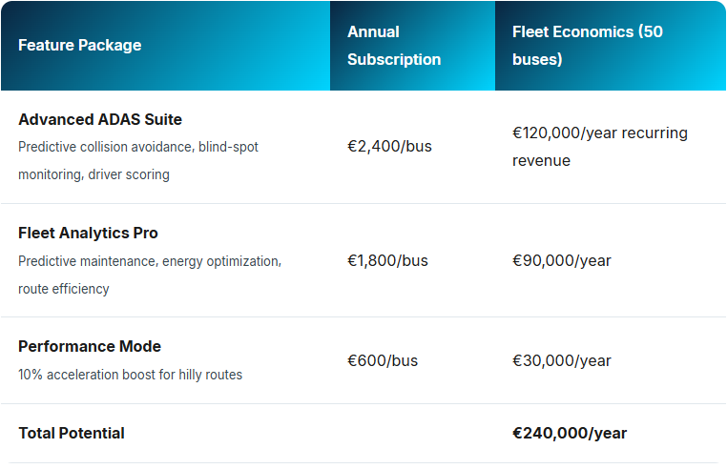This screenshot has width=727, height=469.
Task: Click the Annual Subscription column header
Action: coord(394,45)
